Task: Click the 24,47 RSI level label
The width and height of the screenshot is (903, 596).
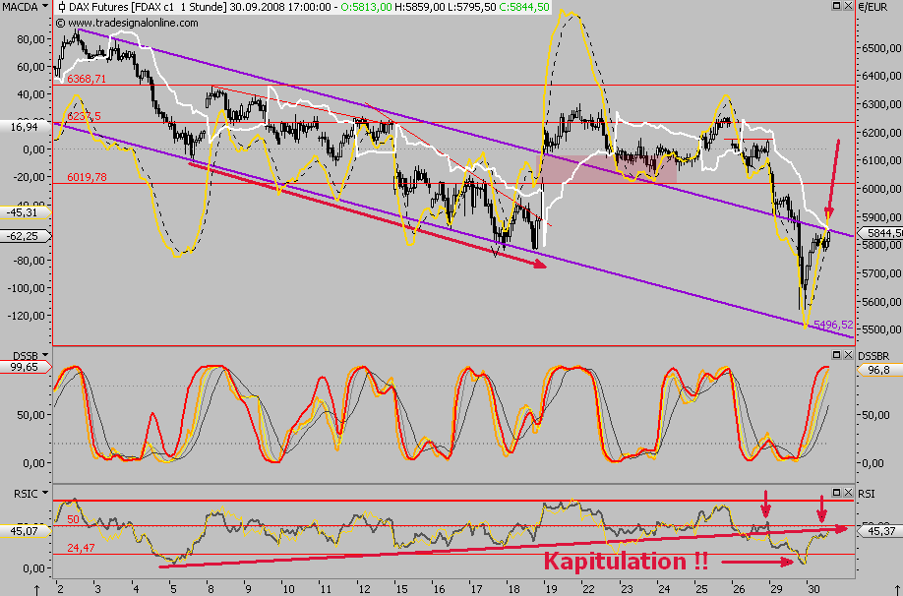Action: point(81,548)
